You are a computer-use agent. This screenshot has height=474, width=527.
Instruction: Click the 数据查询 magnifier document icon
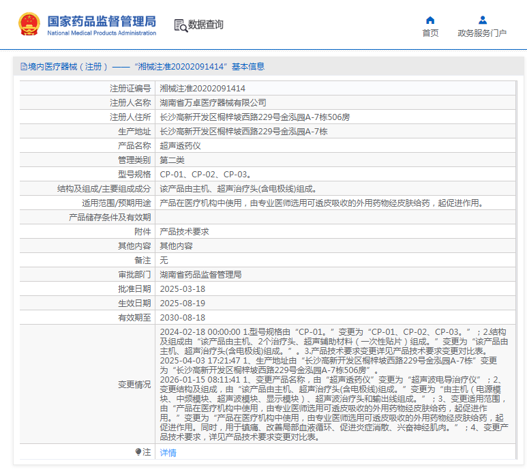coord(180,25)
